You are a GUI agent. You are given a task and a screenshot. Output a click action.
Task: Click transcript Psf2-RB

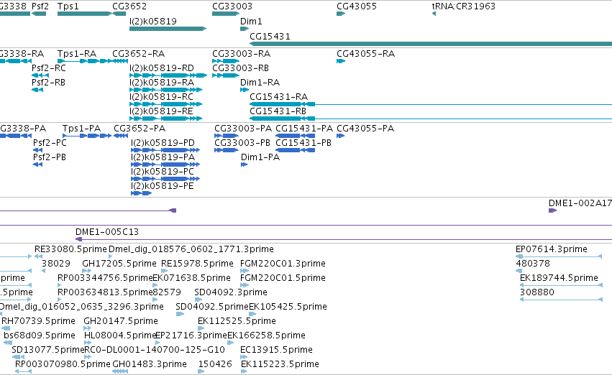[37, 90]
